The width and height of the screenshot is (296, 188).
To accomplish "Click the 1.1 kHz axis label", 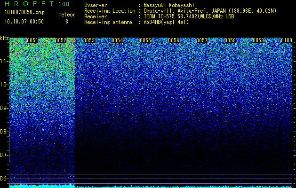I will [4, 61].
